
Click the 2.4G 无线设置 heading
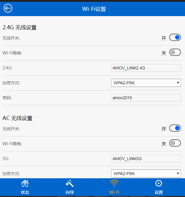(20, 28)
